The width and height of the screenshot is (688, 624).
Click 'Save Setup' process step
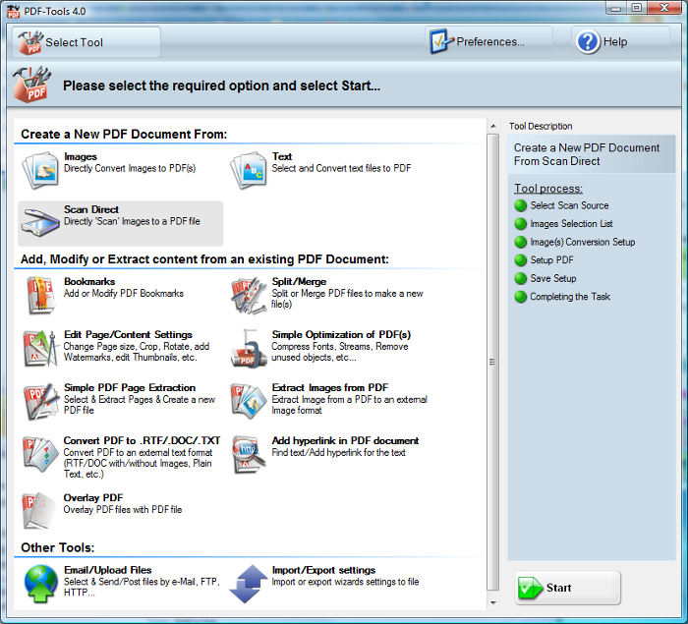[x=553, y=279]
